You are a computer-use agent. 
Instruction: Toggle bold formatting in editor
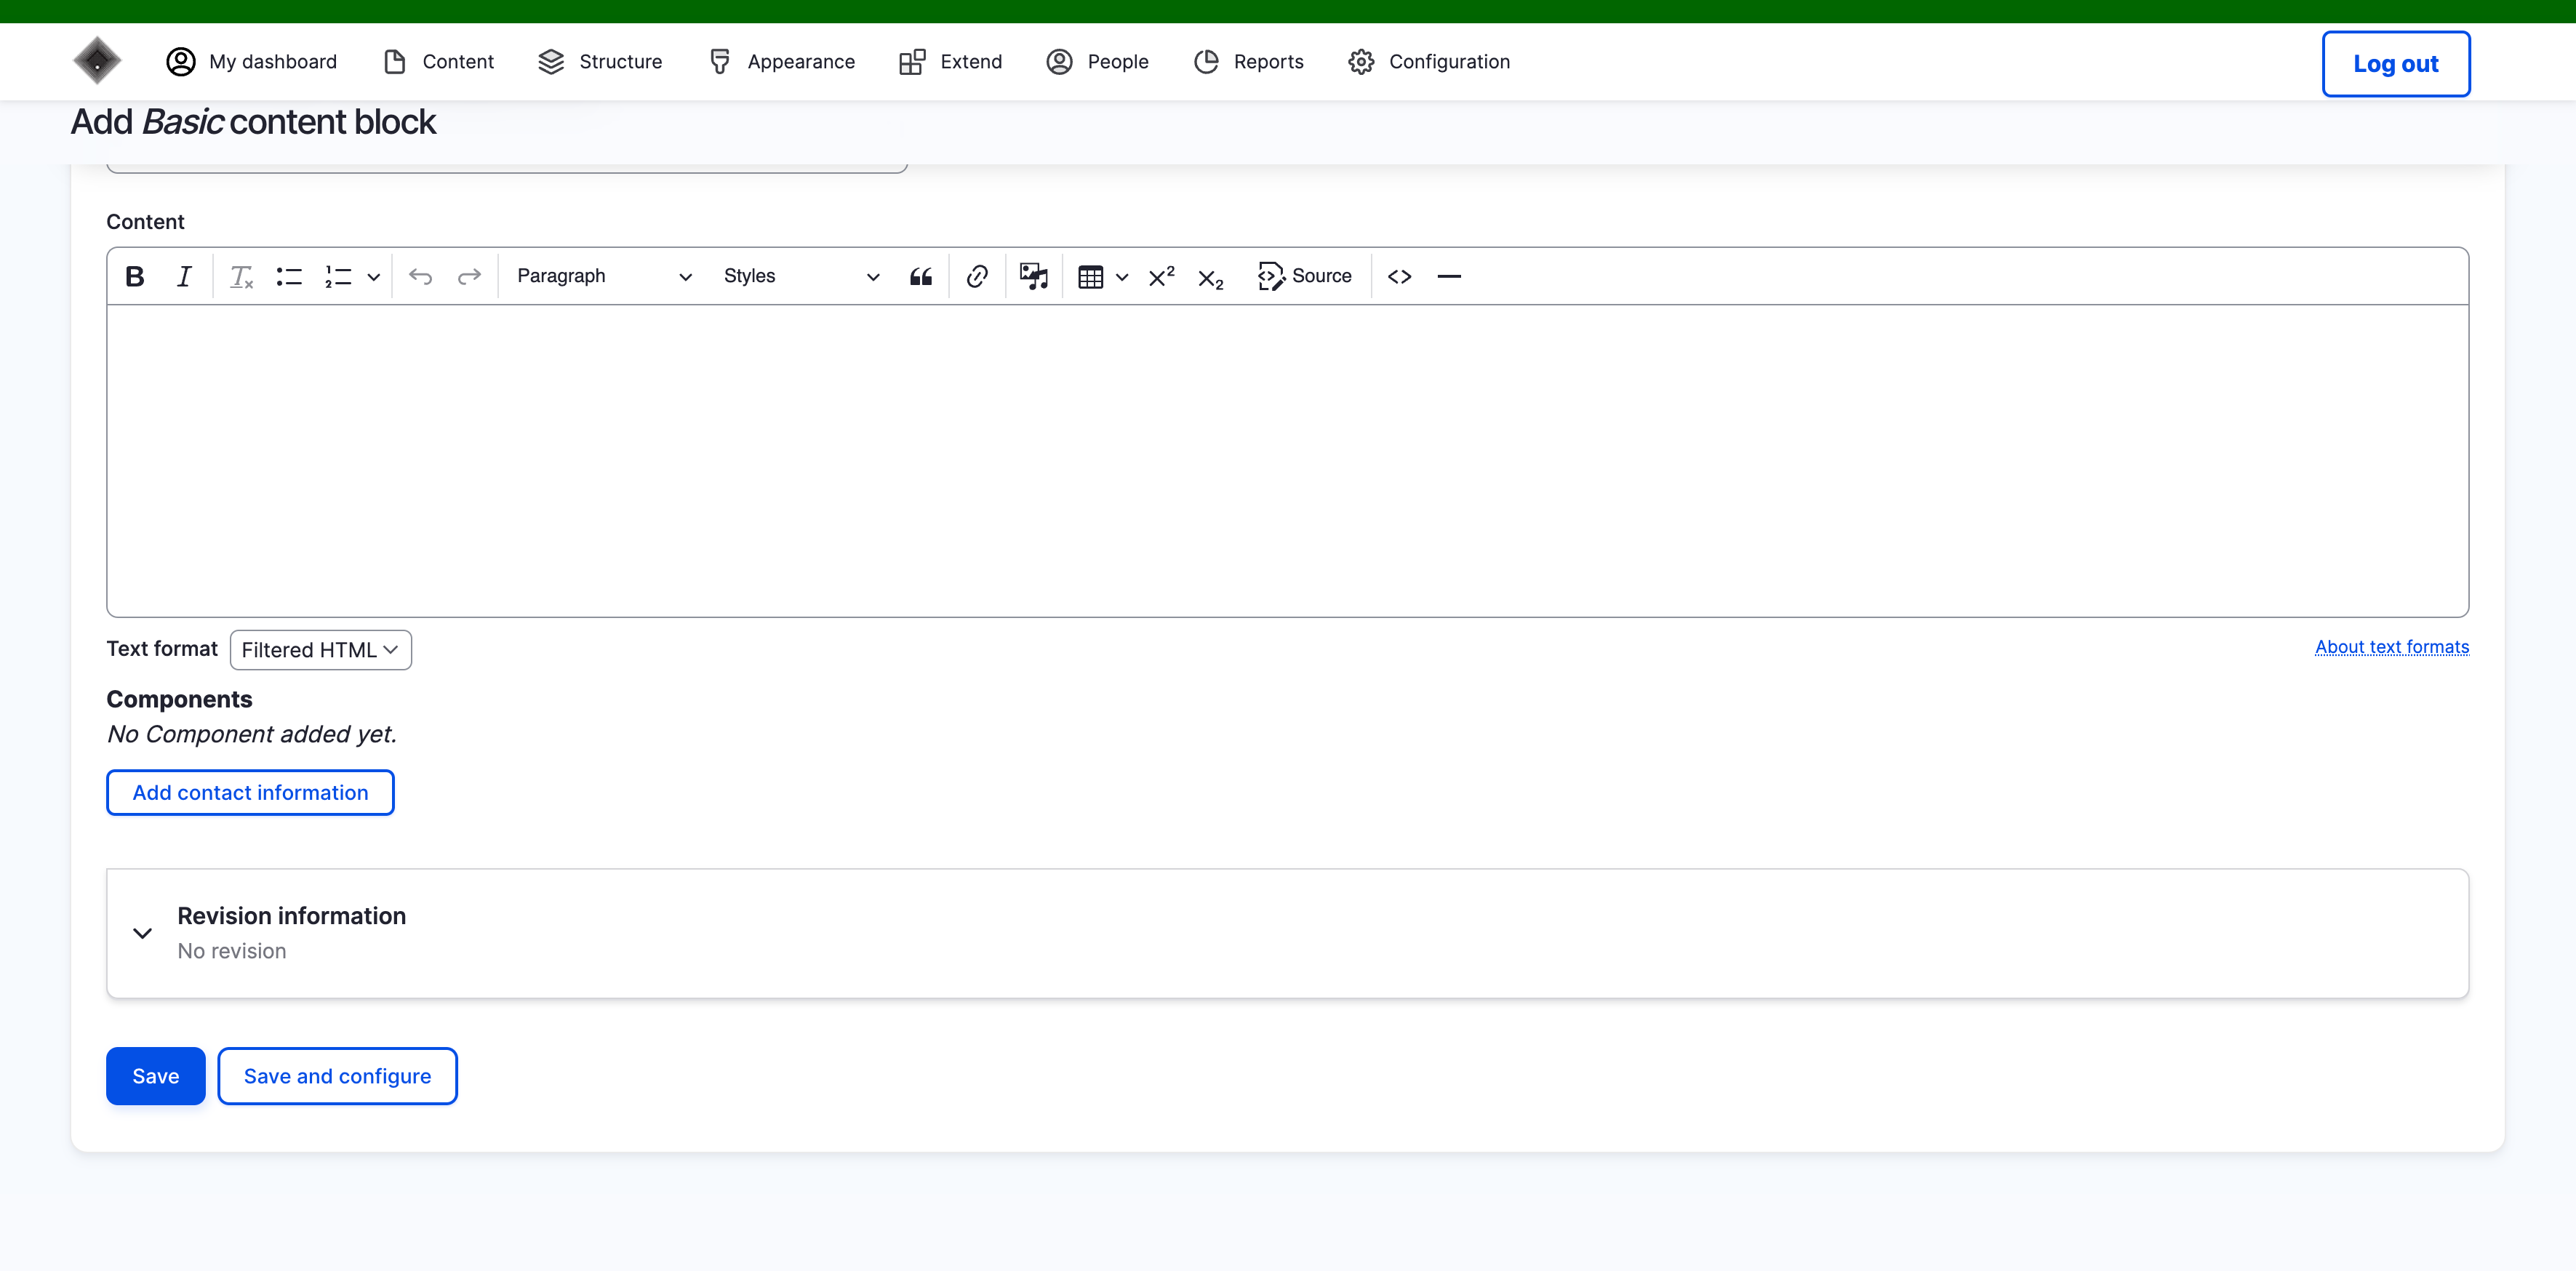[135, 276]
